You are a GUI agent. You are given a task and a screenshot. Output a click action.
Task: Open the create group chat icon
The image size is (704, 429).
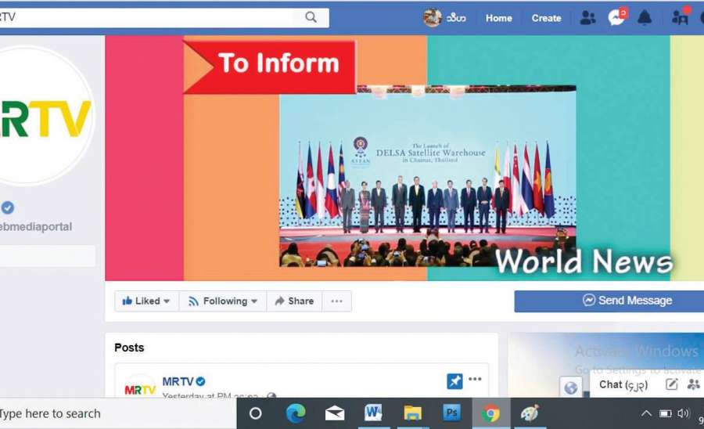(693, 384)
